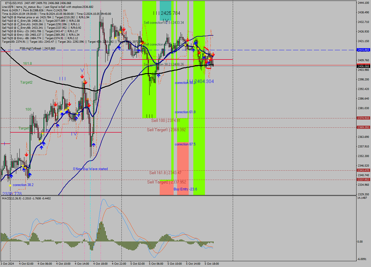This screenshot has height=267, width=371.
Task: Click the 2438.490 price scale value
Action: click(363, 12)
